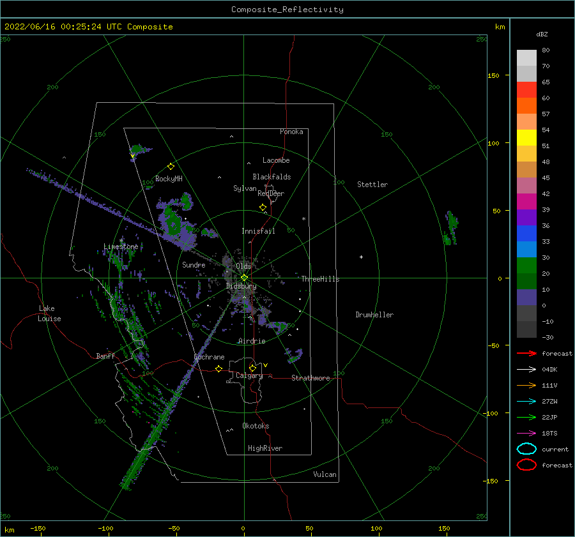Screen dimensions: 575x537
Task: Select the red forecast ellipse icon
Action: [x=526, y=465]
